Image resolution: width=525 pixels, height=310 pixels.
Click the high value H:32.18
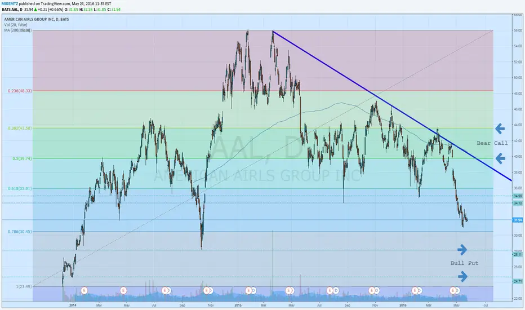86,10
